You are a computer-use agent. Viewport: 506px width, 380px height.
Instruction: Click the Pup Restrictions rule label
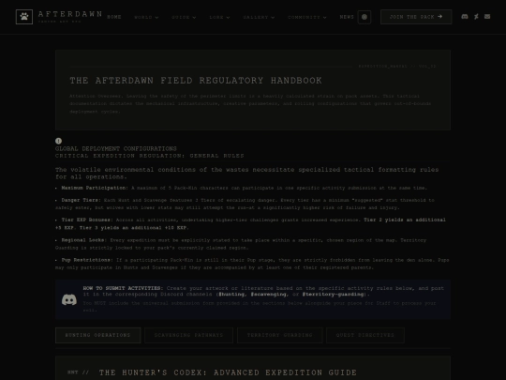point(87,260)
